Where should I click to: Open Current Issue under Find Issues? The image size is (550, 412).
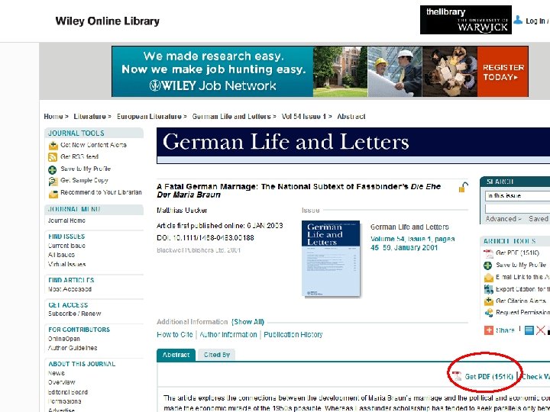66,246
